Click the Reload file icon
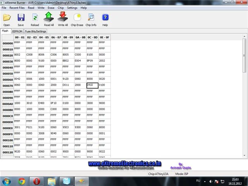 [x=35, y=17]
